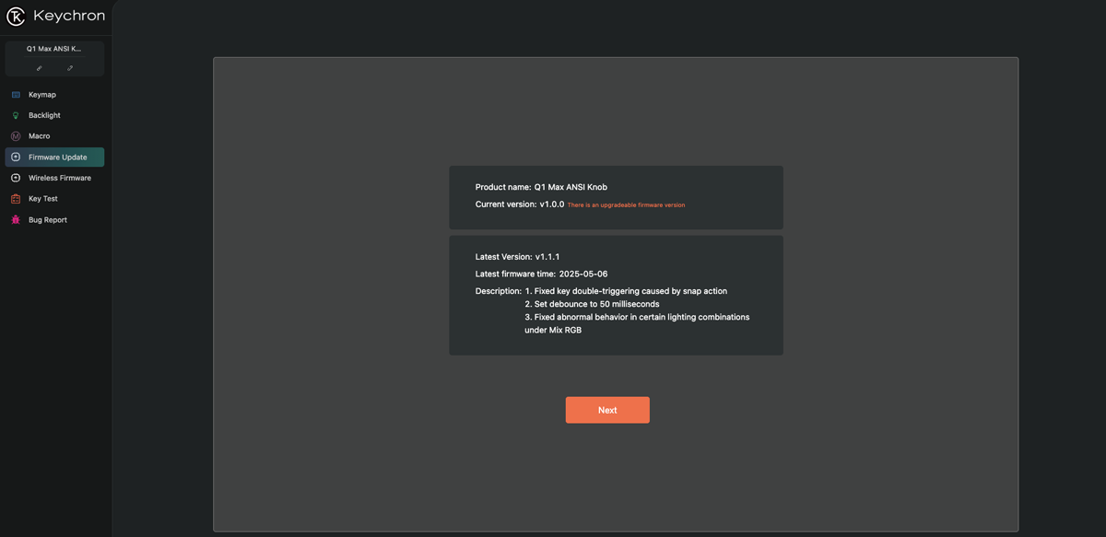Screen dimensions: 1106x537
Task: Click the Latest Version description panel
Action: pyautogui.click(x=616, y=295)
